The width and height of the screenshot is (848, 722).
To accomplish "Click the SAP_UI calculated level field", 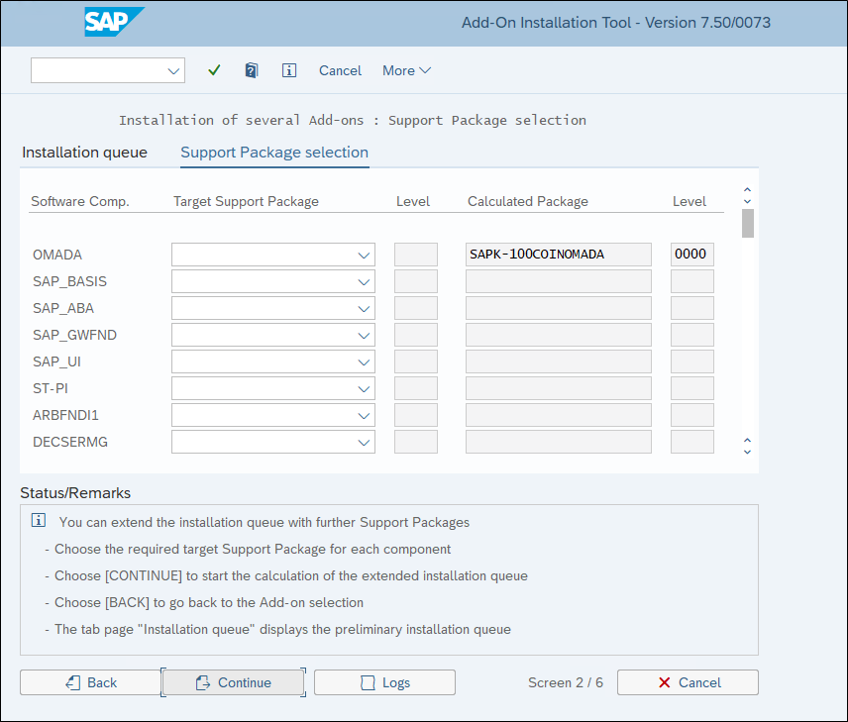I will [x=692, y=361].
